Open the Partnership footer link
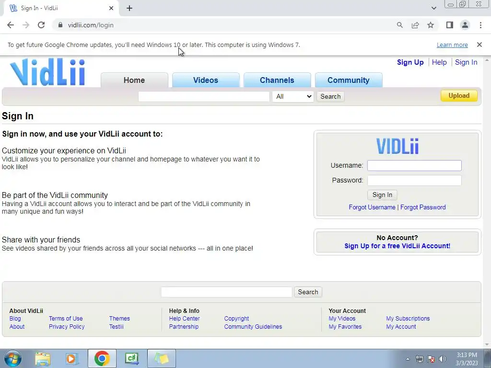 [184, 327]
